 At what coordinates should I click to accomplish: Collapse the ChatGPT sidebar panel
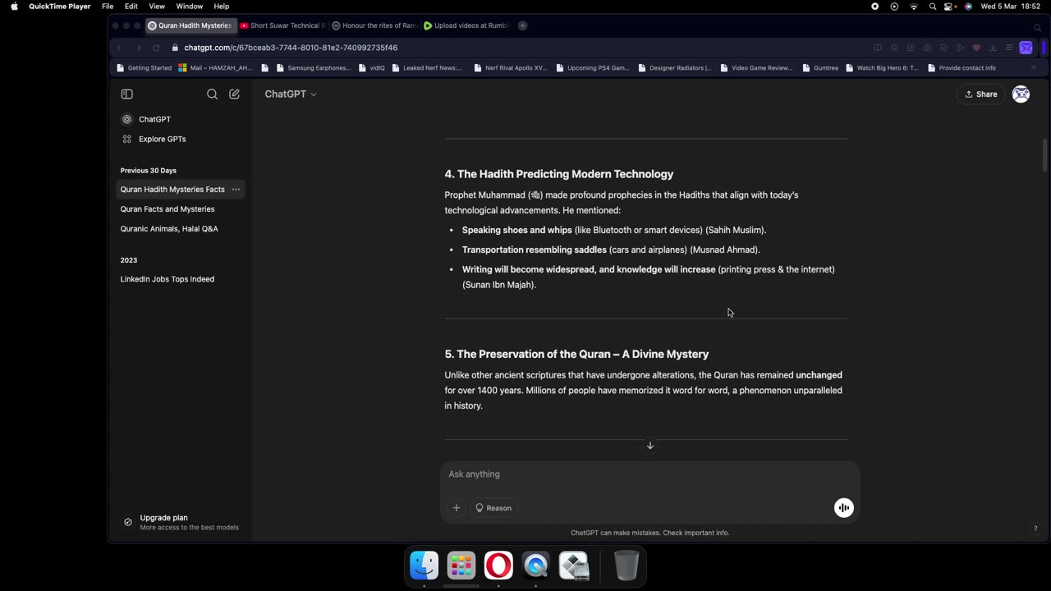tap(126, 94)
